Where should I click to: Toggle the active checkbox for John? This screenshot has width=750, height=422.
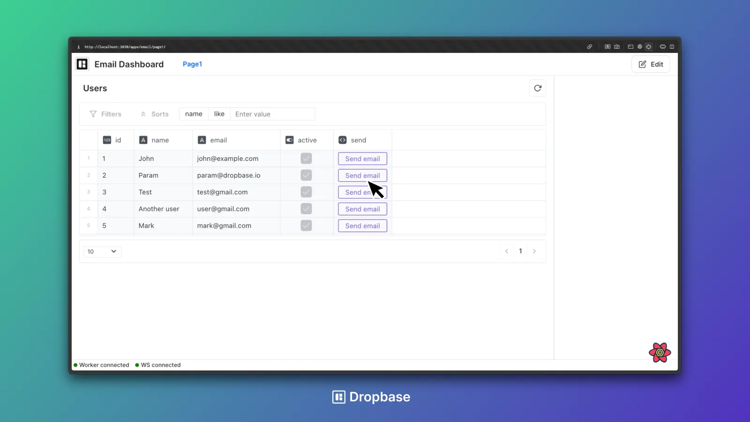click(306, 158)
